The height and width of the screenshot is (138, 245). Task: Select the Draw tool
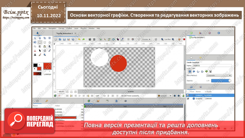point(49,46)
